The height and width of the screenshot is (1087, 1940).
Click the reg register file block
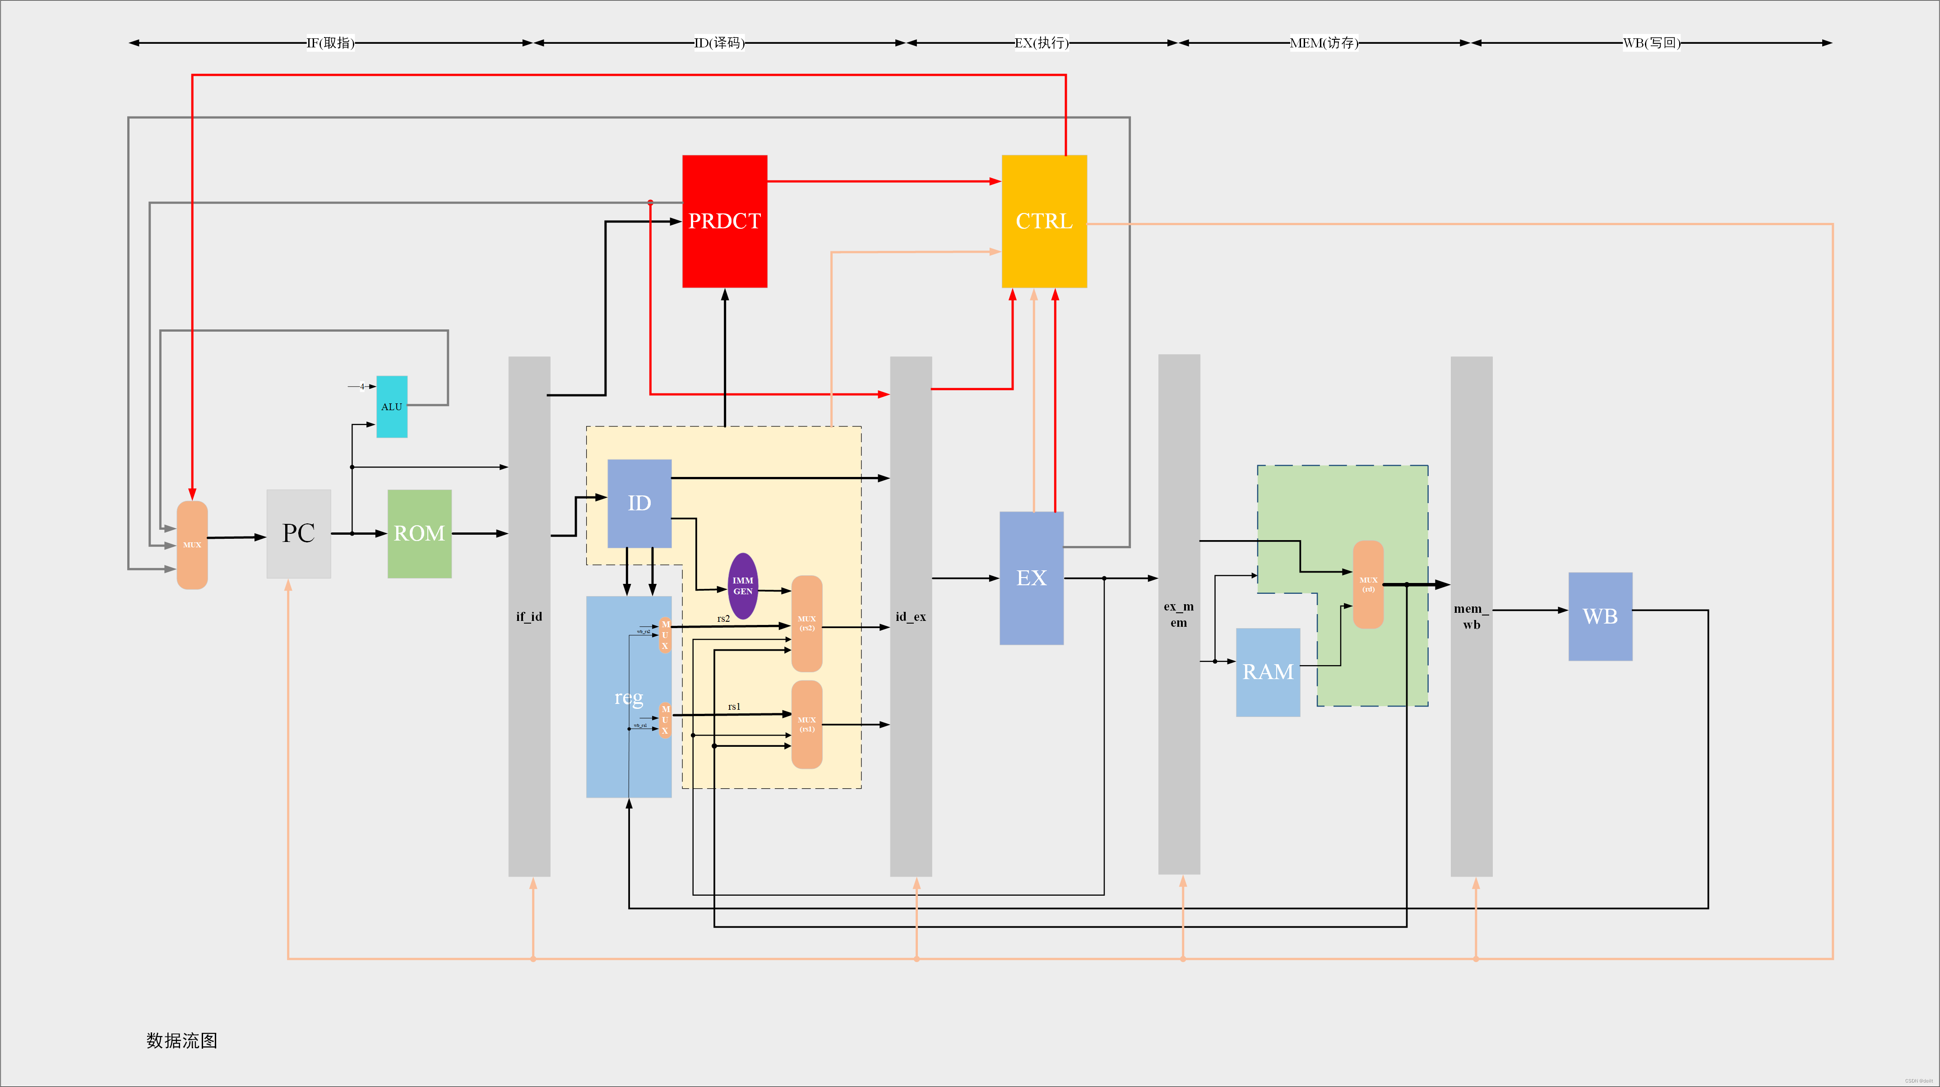point(617,697)
